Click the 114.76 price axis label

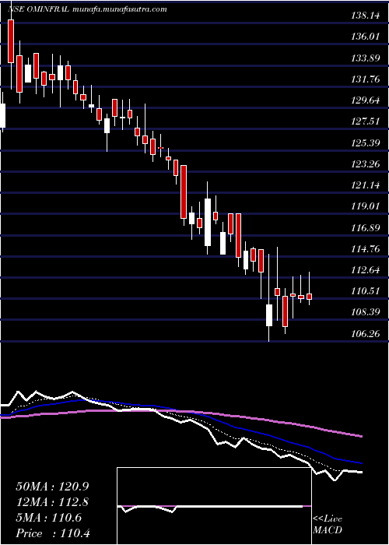click(365, 249)
